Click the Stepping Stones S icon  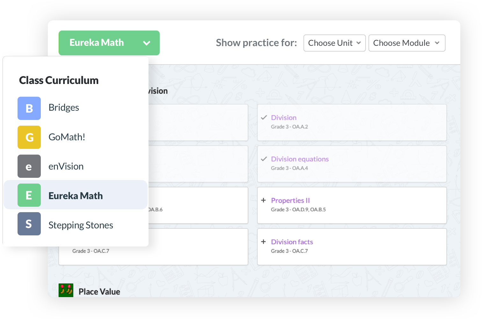29,224
